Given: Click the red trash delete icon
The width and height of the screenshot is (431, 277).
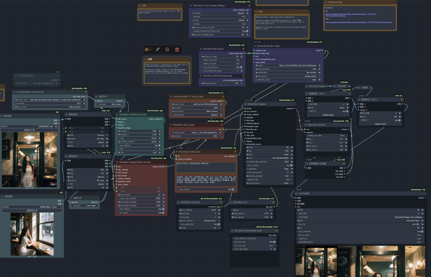Looking at the screenshot, I should tap(177, 50).
